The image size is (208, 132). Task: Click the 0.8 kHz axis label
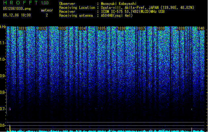tap(3, 92)
